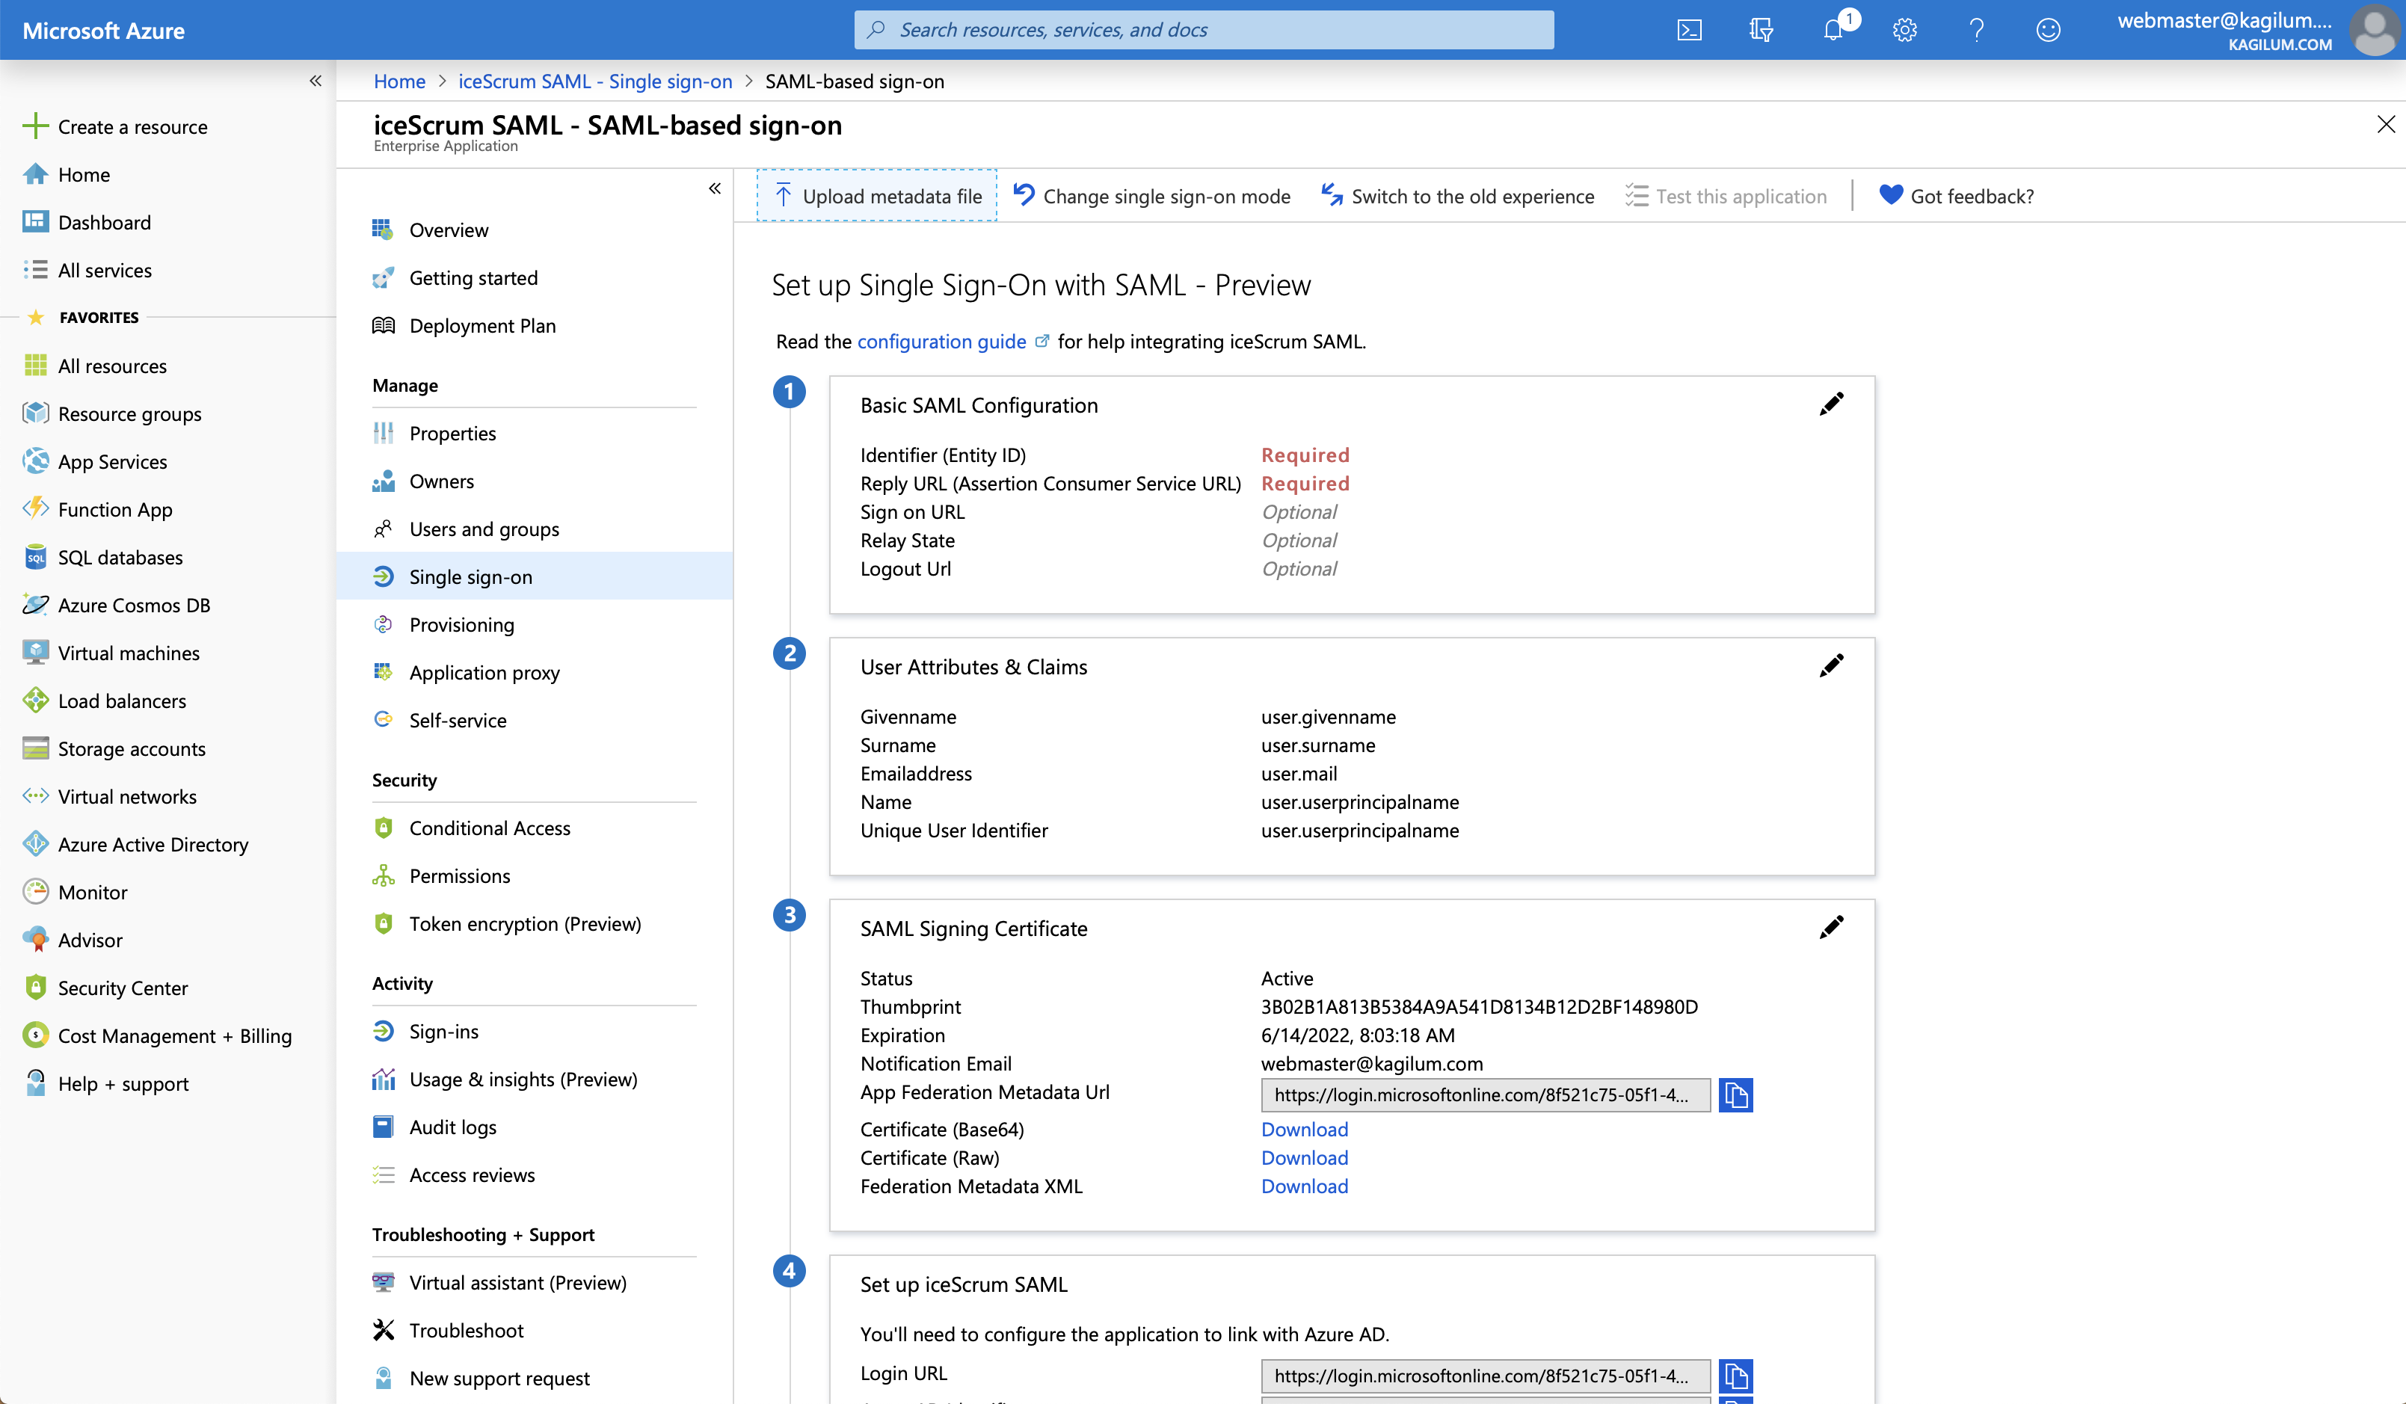Open Properties under Manage
The width and height of the screenshot is (2406, 1404).
click(434, 434)
